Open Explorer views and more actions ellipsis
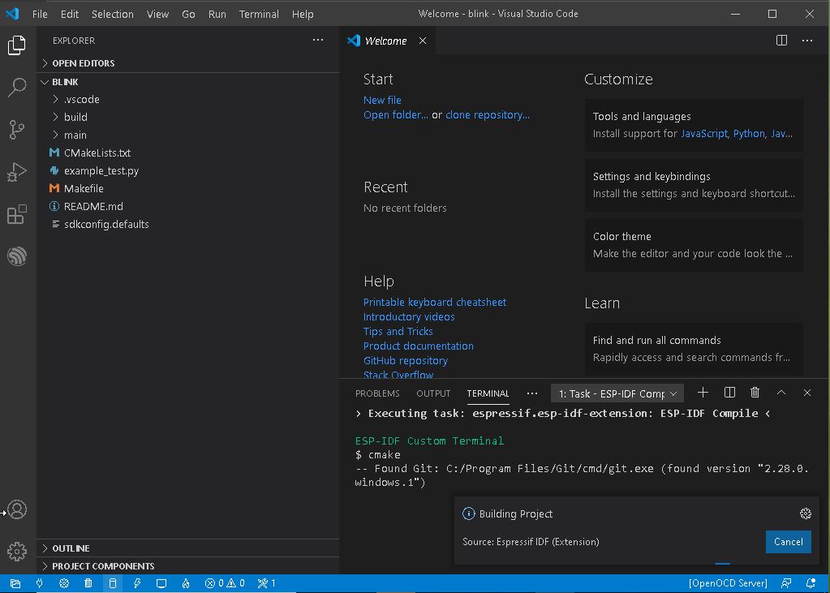830x593 pixels. (317, 41)
